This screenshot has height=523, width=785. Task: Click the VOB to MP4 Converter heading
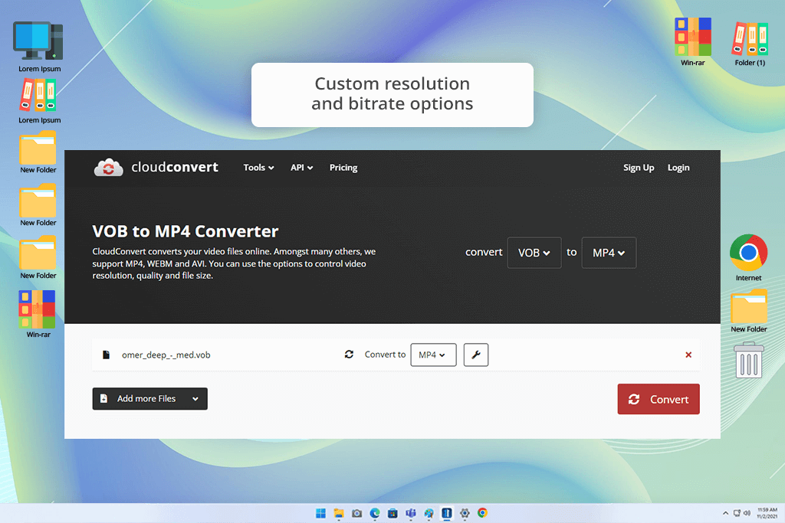click(186, 231)
